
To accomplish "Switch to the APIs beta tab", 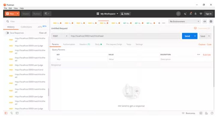I will click(42, 27).
